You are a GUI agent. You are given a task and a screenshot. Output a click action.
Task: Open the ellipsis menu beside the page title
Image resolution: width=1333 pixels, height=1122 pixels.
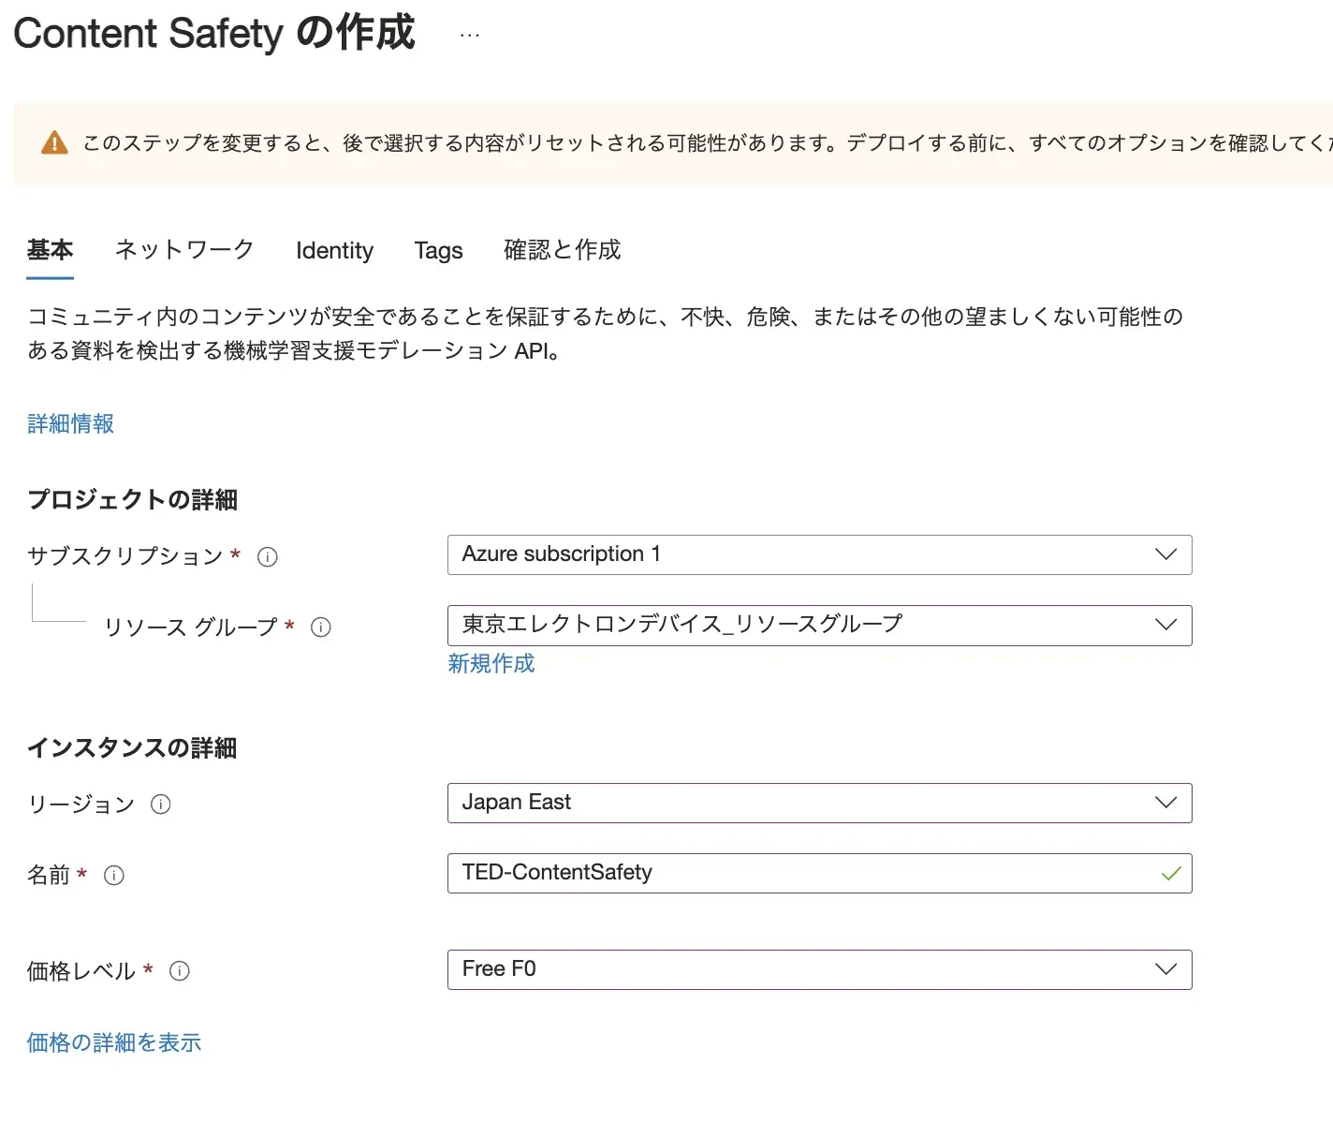pos(470,36)
